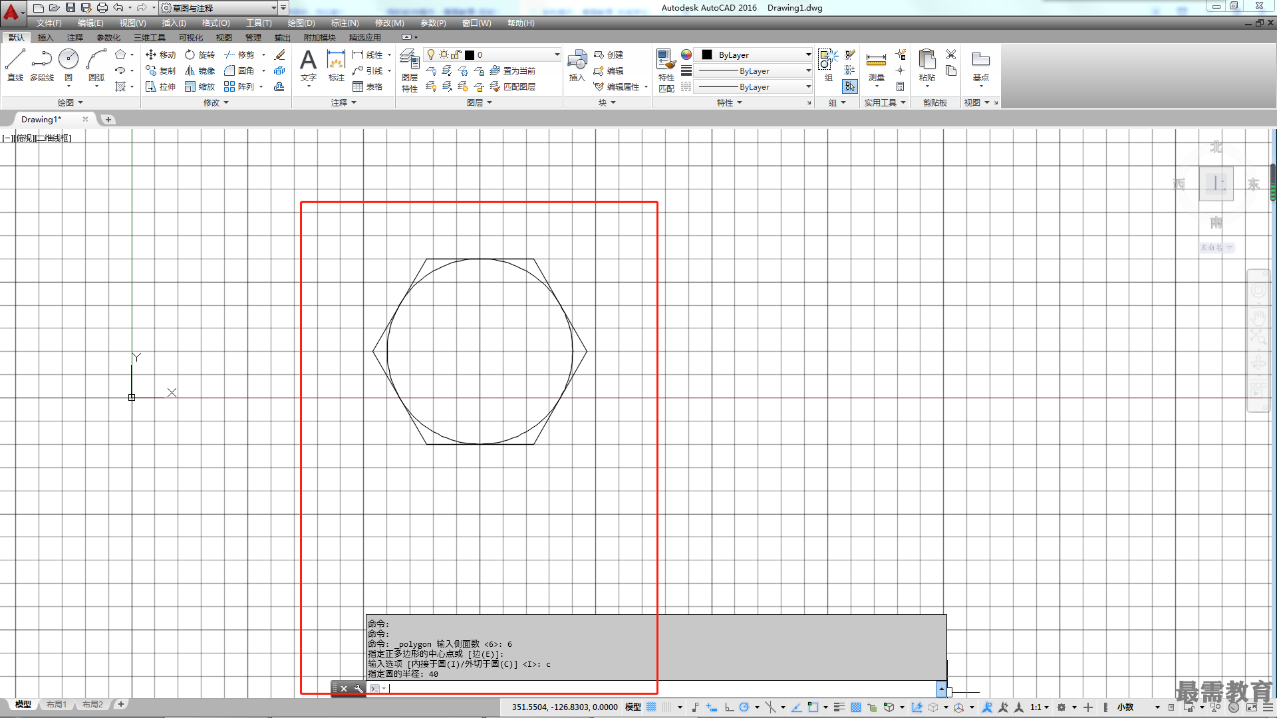Viewport: 1277px width, 718px height.
Task: Click the 镜像 (Mirror) tool
Action: click(200, 70)
